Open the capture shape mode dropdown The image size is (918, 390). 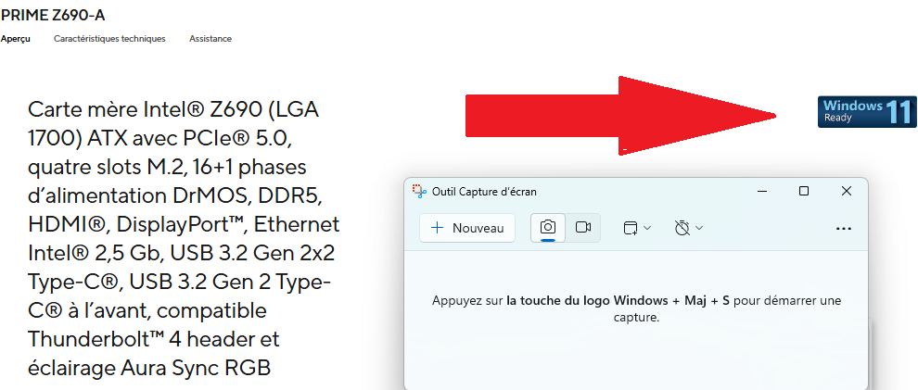(637, 228)
